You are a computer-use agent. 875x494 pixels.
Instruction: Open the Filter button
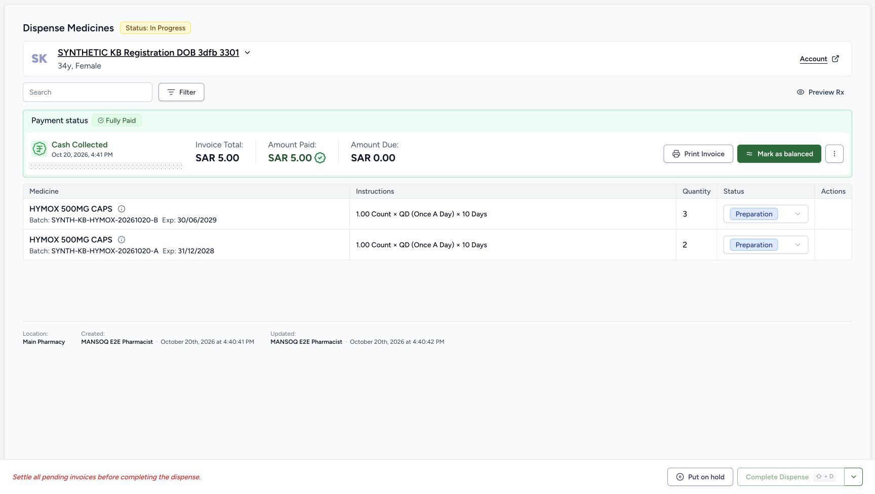[x=181, y=92]
